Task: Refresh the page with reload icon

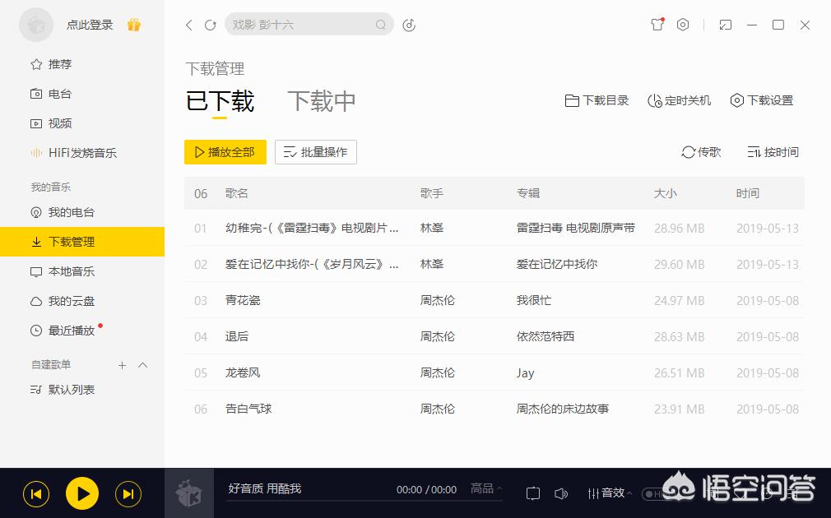Action: click(x=211, y=25)
